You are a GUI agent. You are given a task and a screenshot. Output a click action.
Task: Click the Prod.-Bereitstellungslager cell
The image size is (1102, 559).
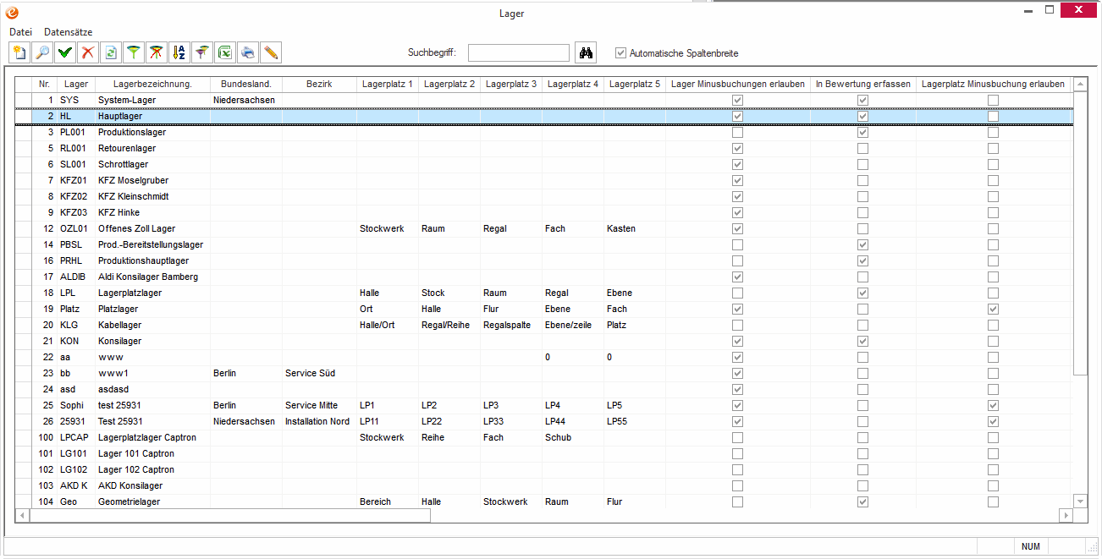pos(152,244)
